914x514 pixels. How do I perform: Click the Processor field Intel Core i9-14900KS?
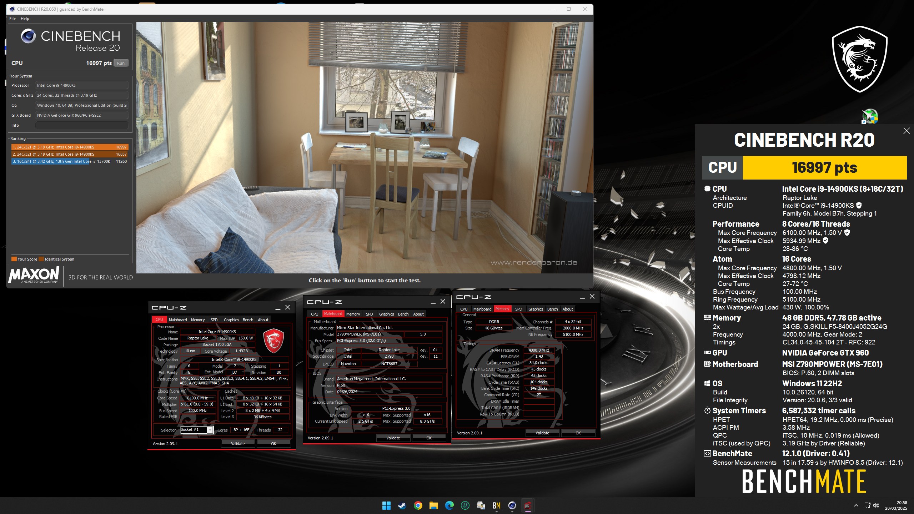82,85
